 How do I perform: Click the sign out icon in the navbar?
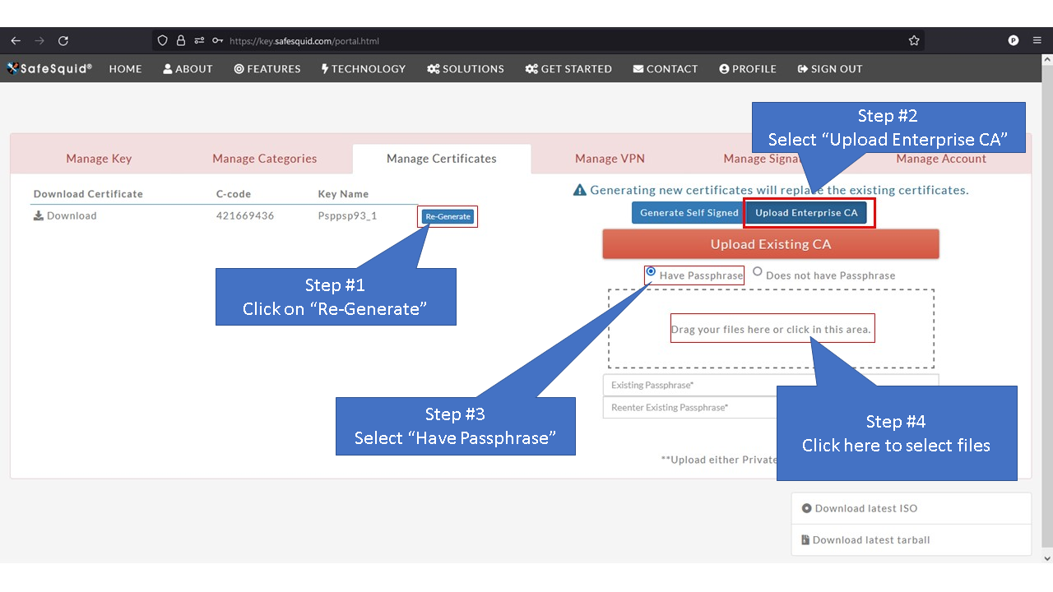coord(803,69)
